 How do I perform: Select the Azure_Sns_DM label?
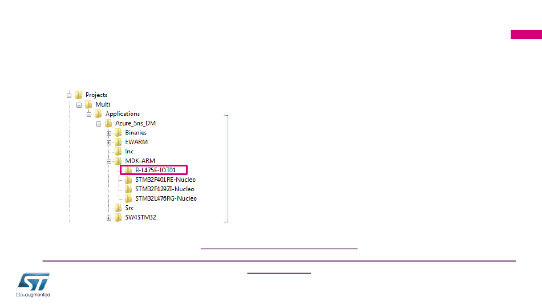click(135, 123)
